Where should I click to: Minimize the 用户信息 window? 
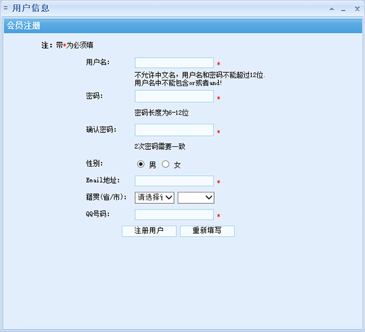tap(344, 9)
